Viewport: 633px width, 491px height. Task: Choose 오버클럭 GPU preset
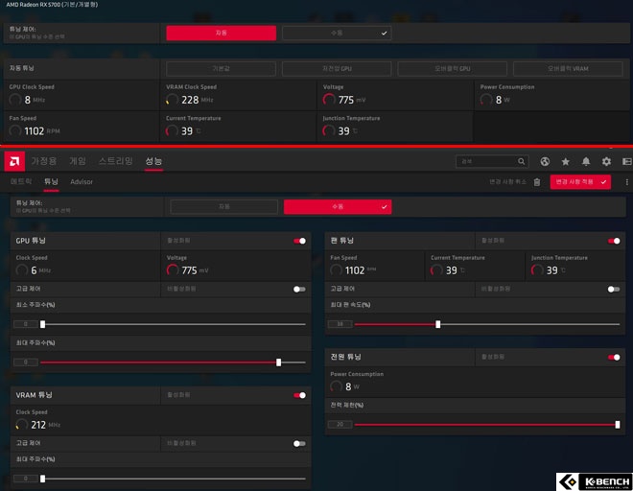(452, 69)
